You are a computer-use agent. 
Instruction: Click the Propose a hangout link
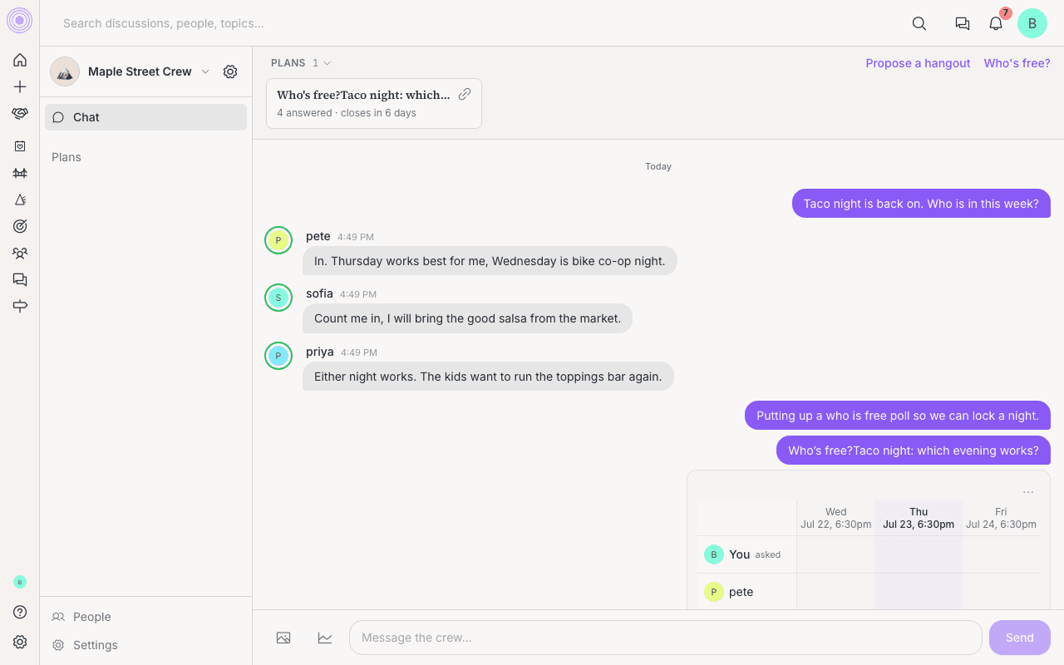point(918,63)
